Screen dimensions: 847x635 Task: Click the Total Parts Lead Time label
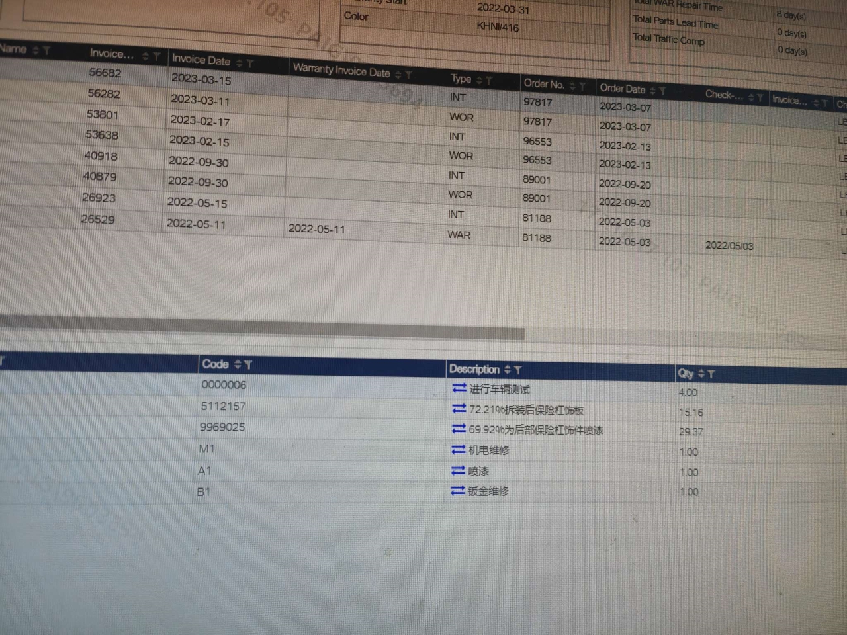[675, 22]
